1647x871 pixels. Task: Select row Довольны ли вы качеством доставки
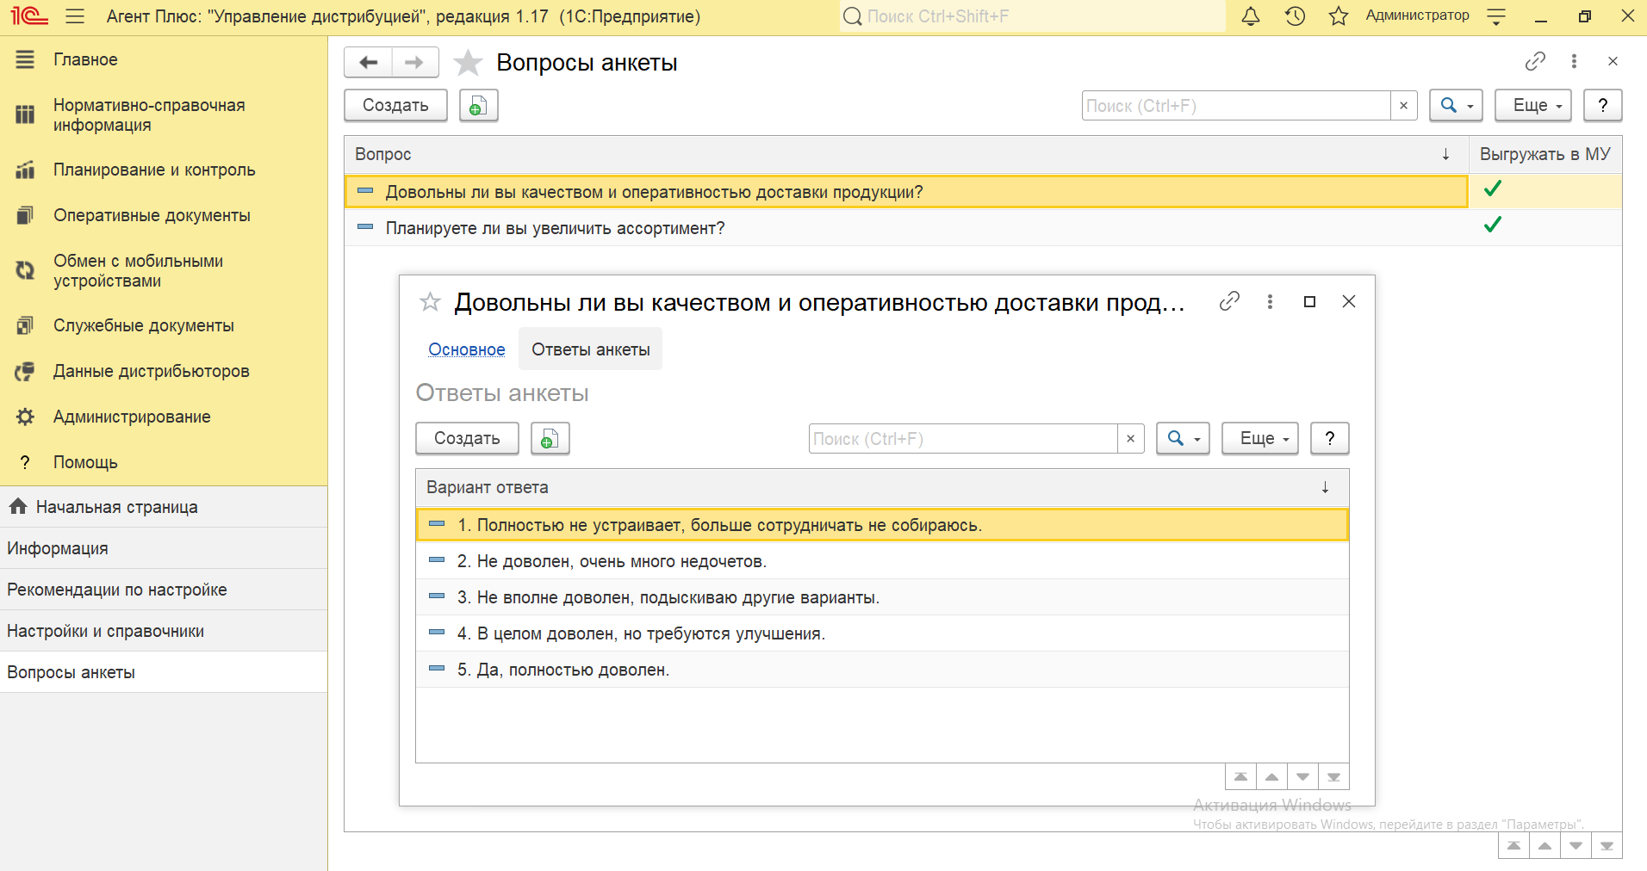tap(906, 192)
